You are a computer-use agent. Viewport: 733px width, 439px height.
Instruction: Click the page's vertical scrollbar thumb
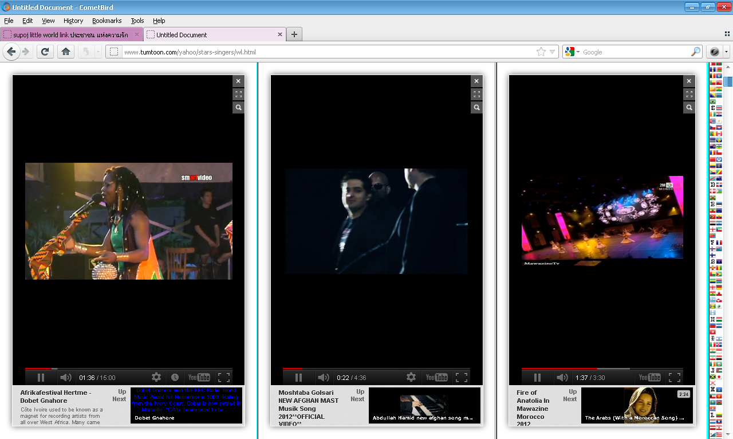pos(728,81)
